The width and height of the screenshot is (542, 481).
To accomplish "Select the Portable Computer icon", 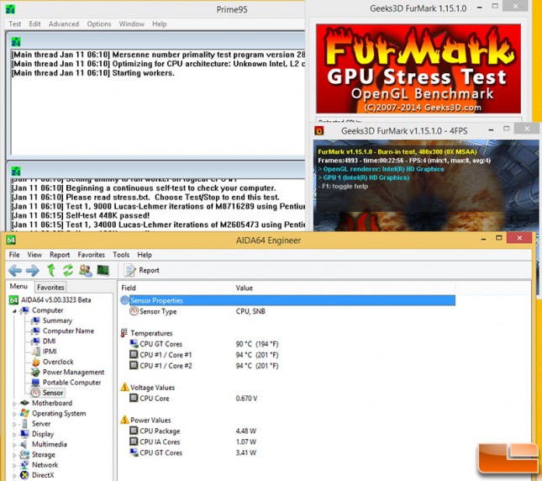I will click(35, 383).
